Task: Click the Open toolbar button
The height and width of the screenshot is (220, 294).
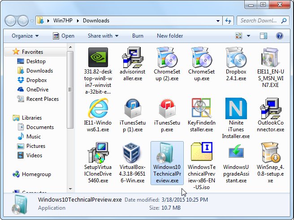Action: coord(64,36)
